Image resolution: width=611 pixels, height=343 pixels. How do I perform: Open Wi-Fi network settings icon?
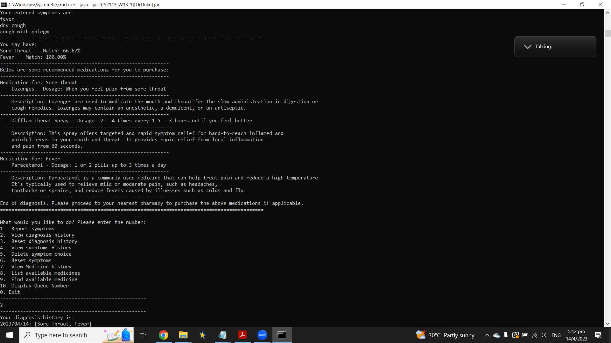click(535, 335)
